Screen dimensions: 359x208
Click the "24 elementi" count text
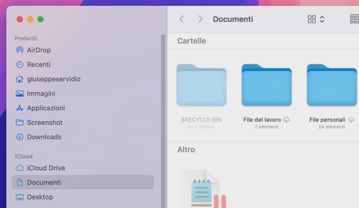(x=332, y=127)
